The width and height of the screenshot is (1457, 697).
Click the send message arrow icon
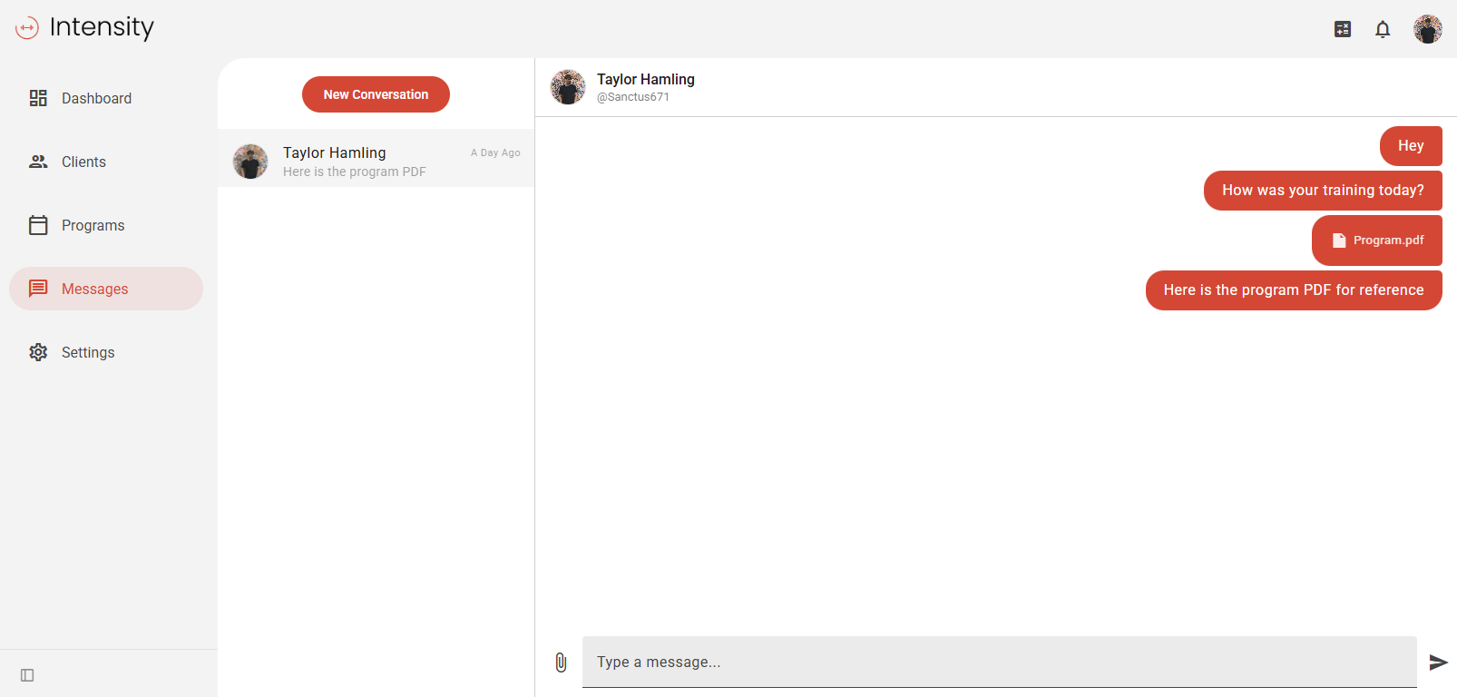click(x=1438, y=663)
